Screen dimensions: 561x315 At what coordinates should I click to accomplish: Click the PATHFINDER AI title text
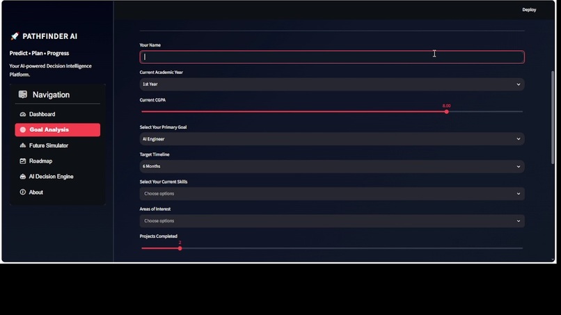49,36
